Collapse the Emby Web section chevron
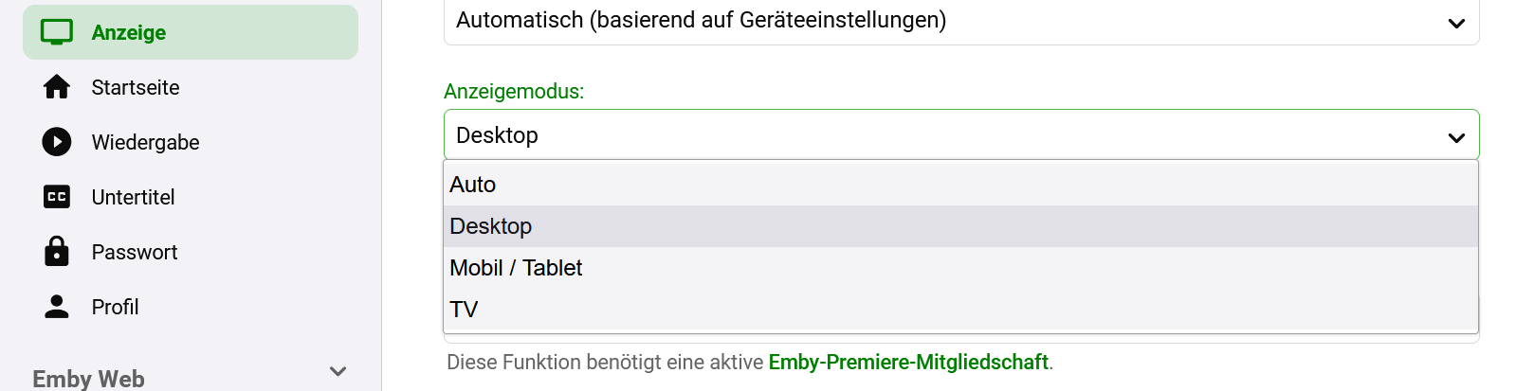1534x391 pixels. click(338, 371)
